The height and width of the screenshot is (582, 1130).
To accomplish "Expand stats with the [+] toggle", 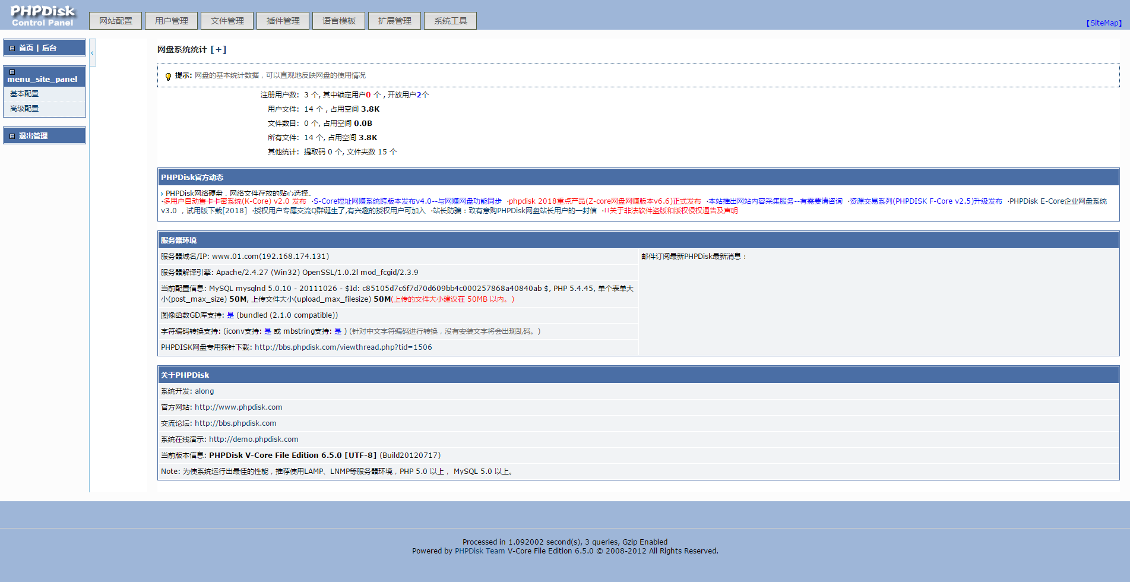I will pyautogui.click(x=219, y=49).
